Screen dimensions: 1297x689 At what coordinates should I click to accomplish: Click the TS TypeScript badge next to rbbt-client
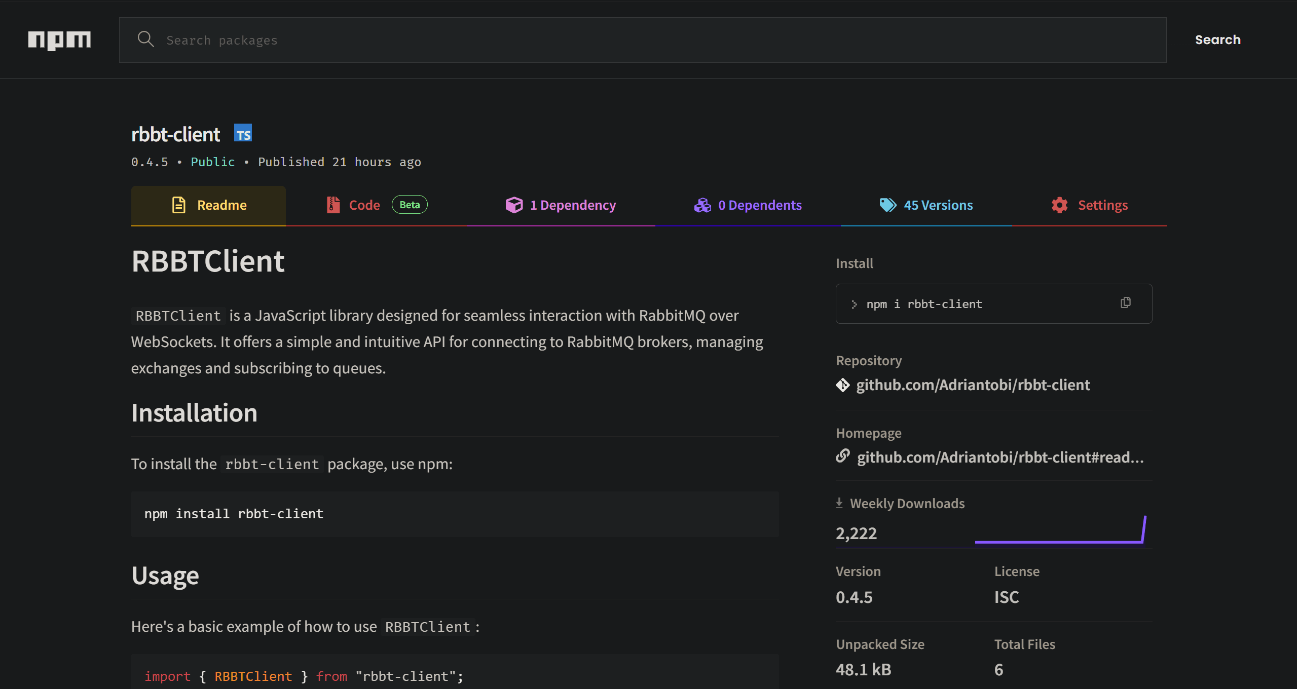click(x=244, y=133)
